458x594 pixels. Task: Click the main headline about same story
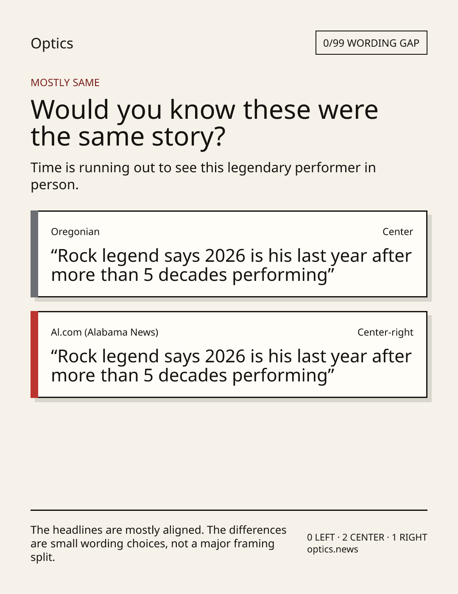204,123
